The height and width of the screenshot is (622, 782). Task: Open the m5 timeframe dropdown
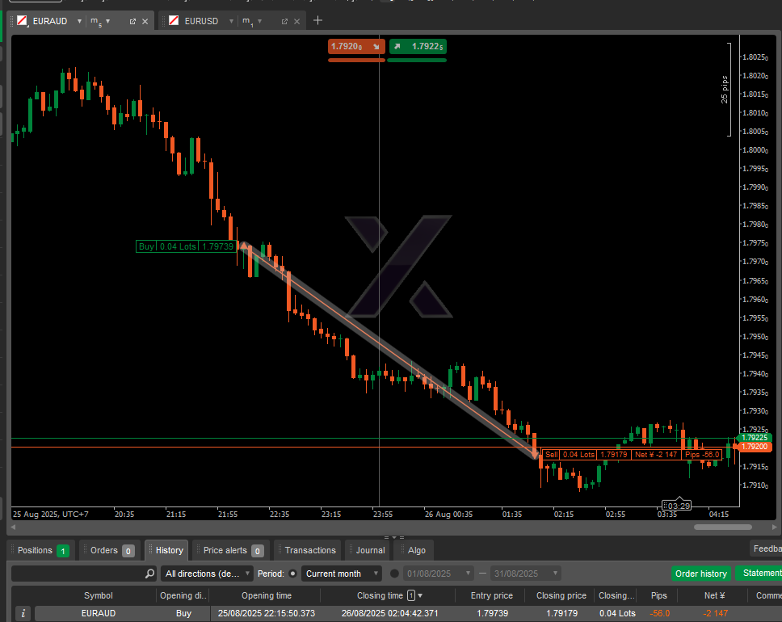tap(107, 21)
